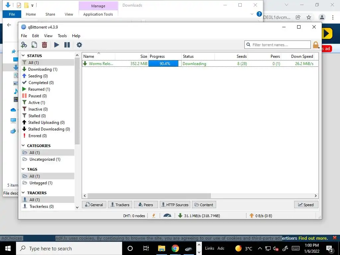Select the Worms Relo... torrent row

click(x=200, y=63)
